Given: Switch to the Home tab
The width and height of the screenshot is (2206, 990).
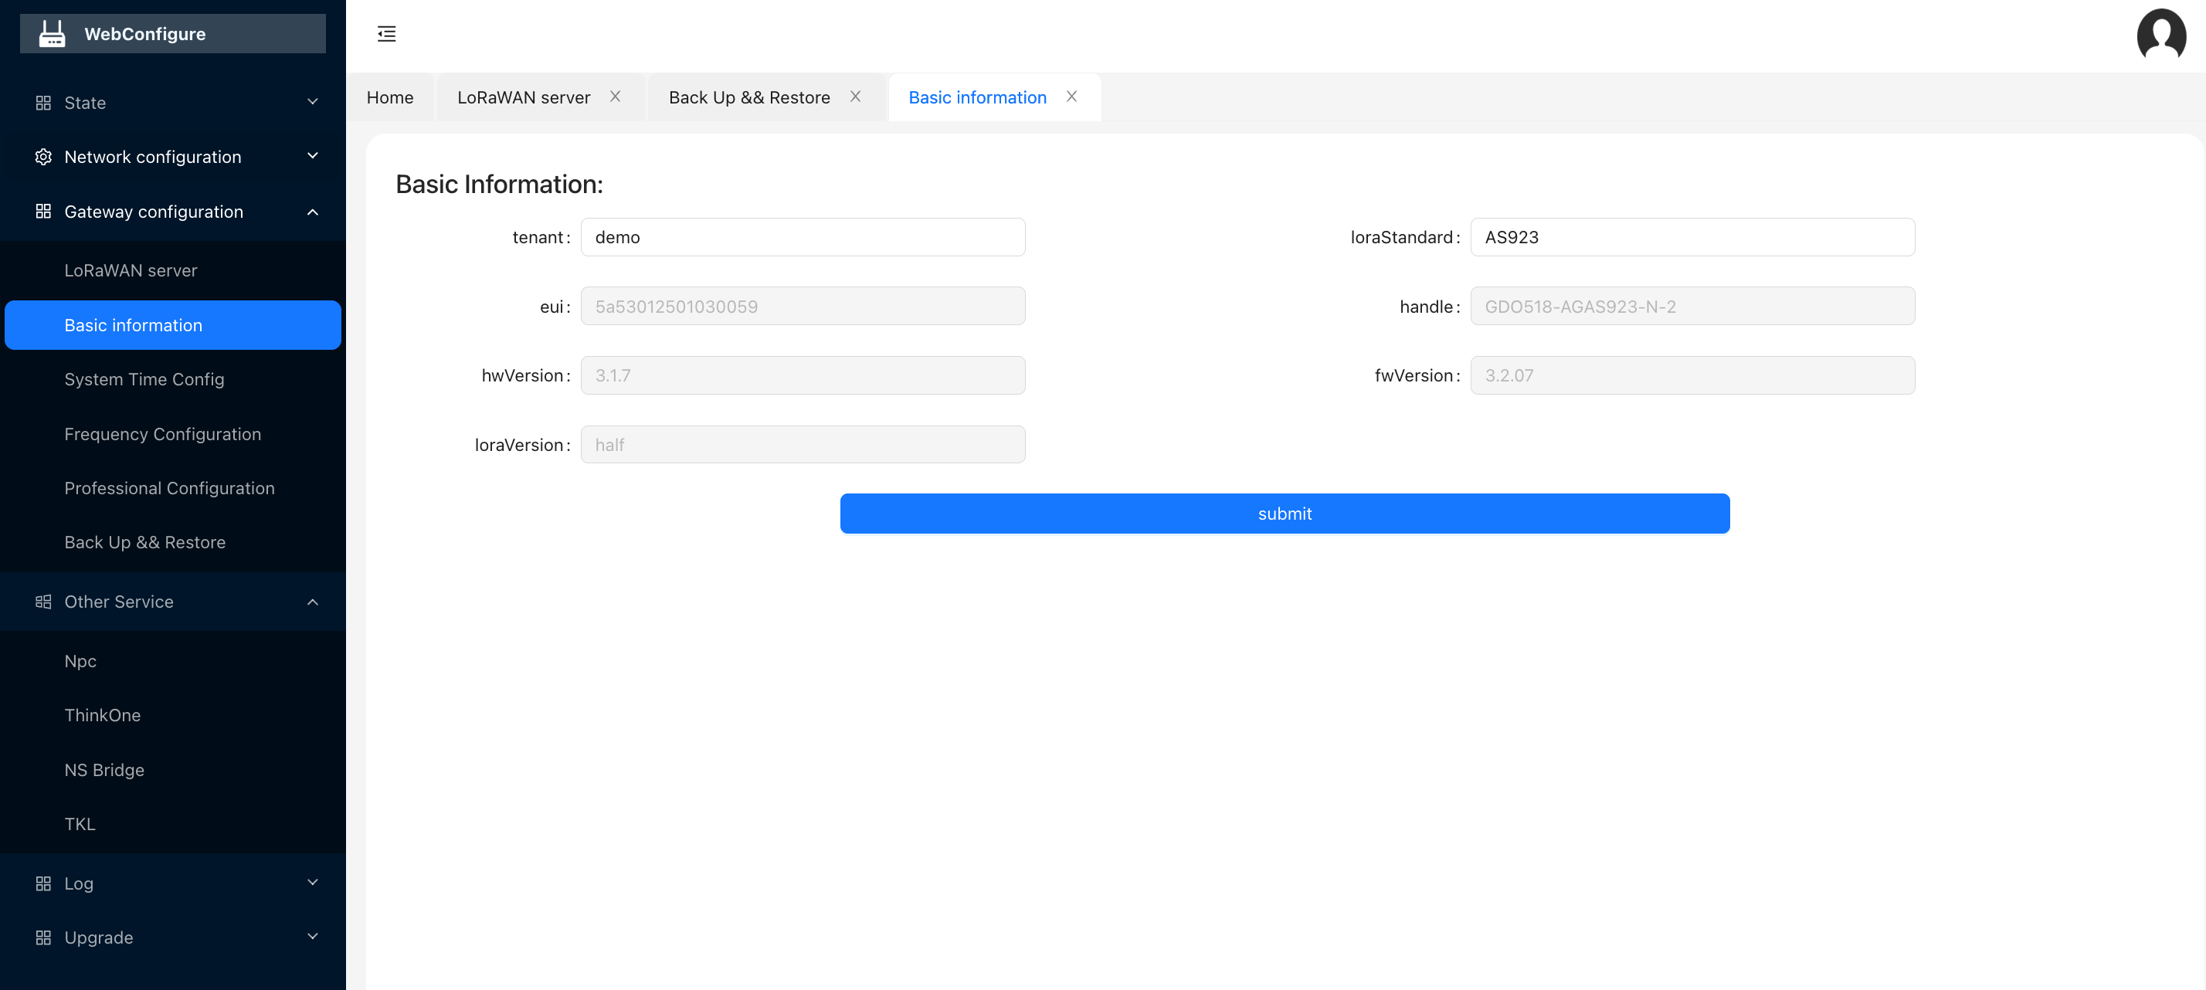Looking at the screenshot, I should (389, 97).
